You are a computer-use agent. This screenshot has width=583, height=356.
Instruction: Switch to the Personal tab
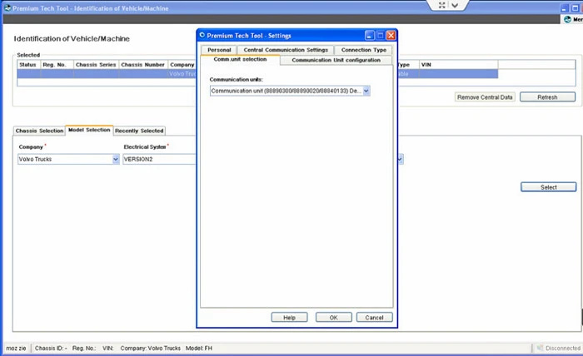(x=219, y=50)
